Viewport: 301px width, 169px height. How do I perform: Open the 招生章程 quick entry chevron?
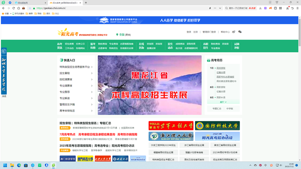pos(92,73)
